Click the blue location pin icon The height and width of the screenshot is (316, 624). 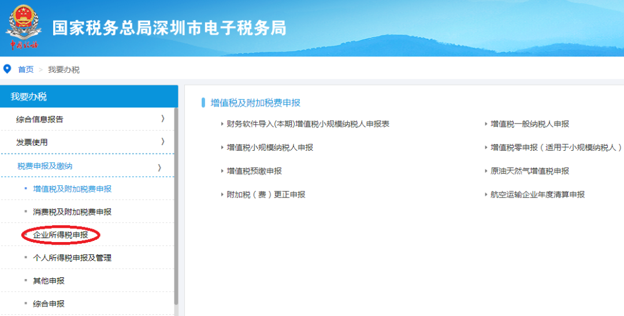pyautogui.click(x=7, y=69)
